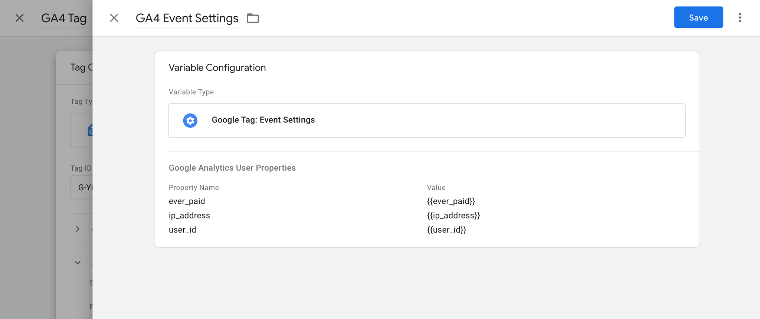Click the {{ever_paid}} value
The height and width of the screenshot is (319, 760).
[451, 201]
